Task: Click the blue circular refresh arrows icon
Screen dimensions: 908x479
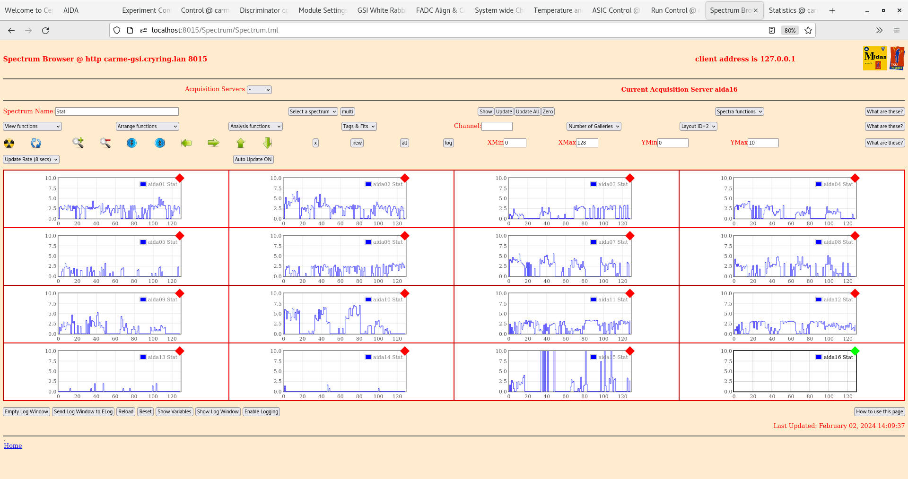Action: click(x=36, y=143)
